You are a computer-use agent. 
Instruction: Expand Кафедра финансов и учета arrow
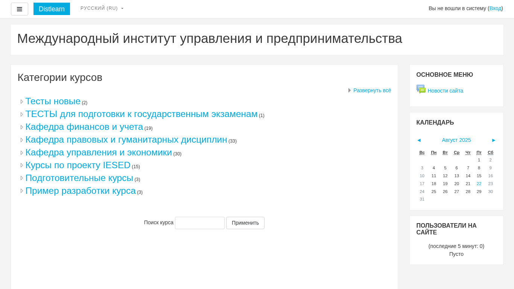22,127
